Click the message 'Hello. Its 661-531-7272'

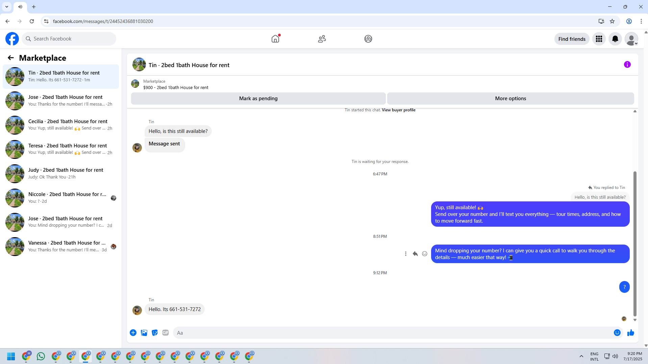[x=175, y=309]
